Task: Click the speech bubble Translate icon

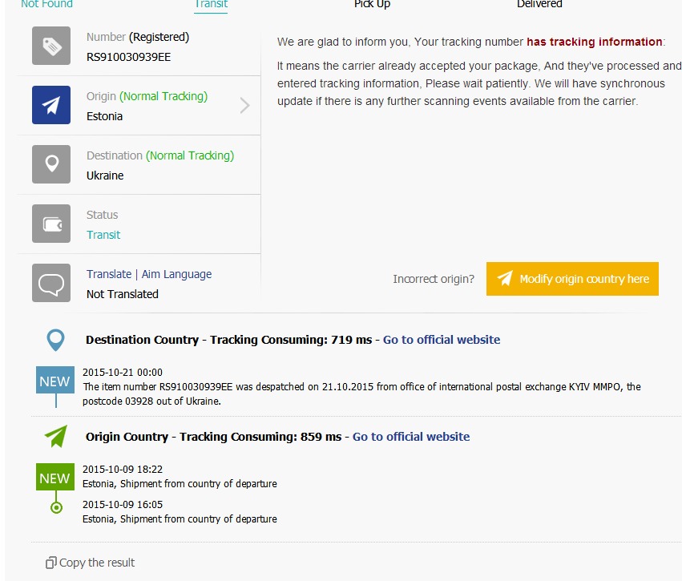Action: pos(50,283)
